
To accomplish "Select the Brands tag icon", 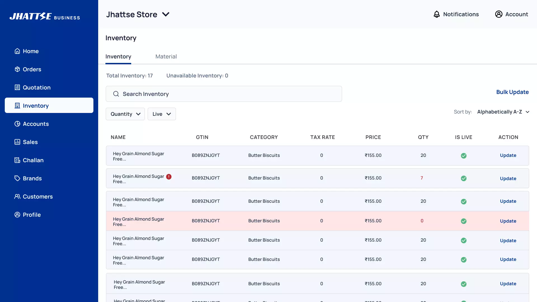I will point(17,178).
